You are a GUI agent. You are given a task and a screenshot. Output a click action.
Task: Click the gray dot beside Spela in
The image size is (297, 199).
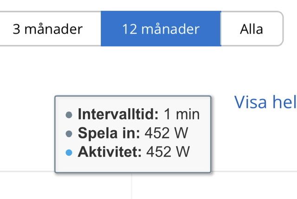click(69, 133)
